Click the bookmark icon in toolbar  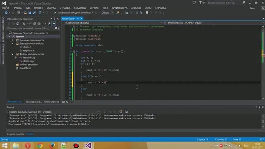(x=147, y=13)
